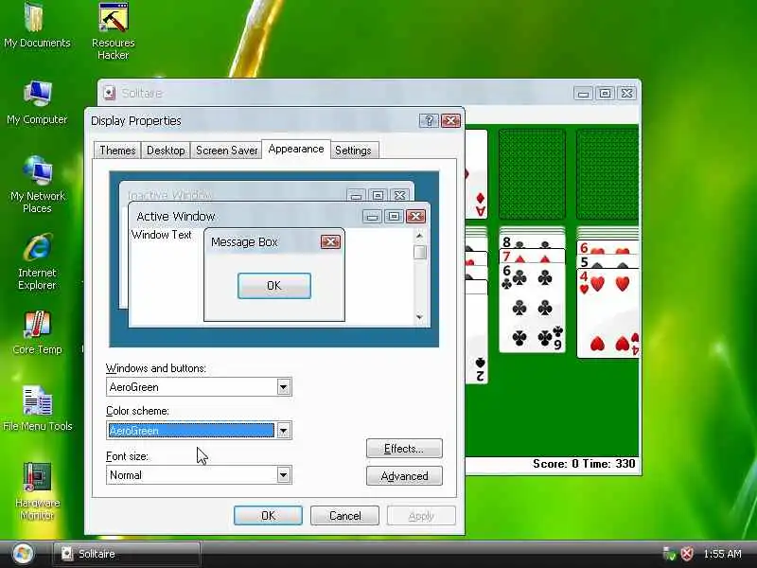Click the Ace of diamonds card in Solitaire

point(476,174)
